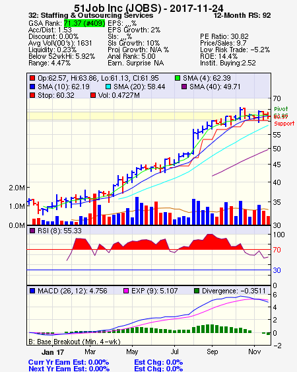Viewport: 297px width, 372px height.
Task: Click the purple SMA (40) legend swatch
Action: [x=184, y=87]
